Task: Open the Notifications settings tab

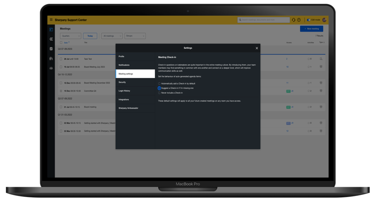Action: point(135,65)
